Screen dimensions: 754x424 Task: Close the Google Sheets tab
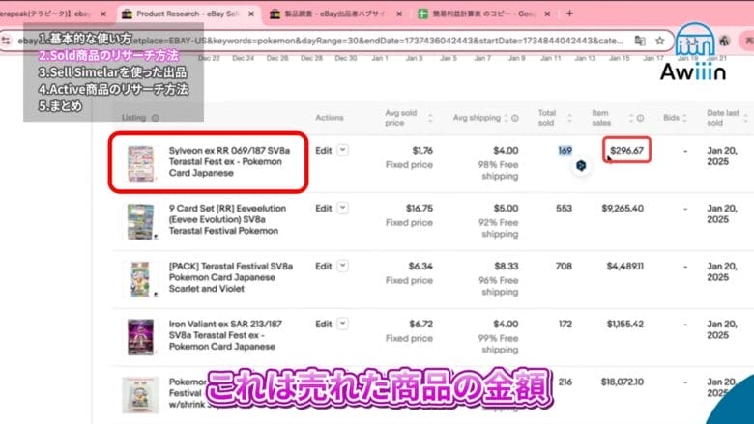coord(547,14)
